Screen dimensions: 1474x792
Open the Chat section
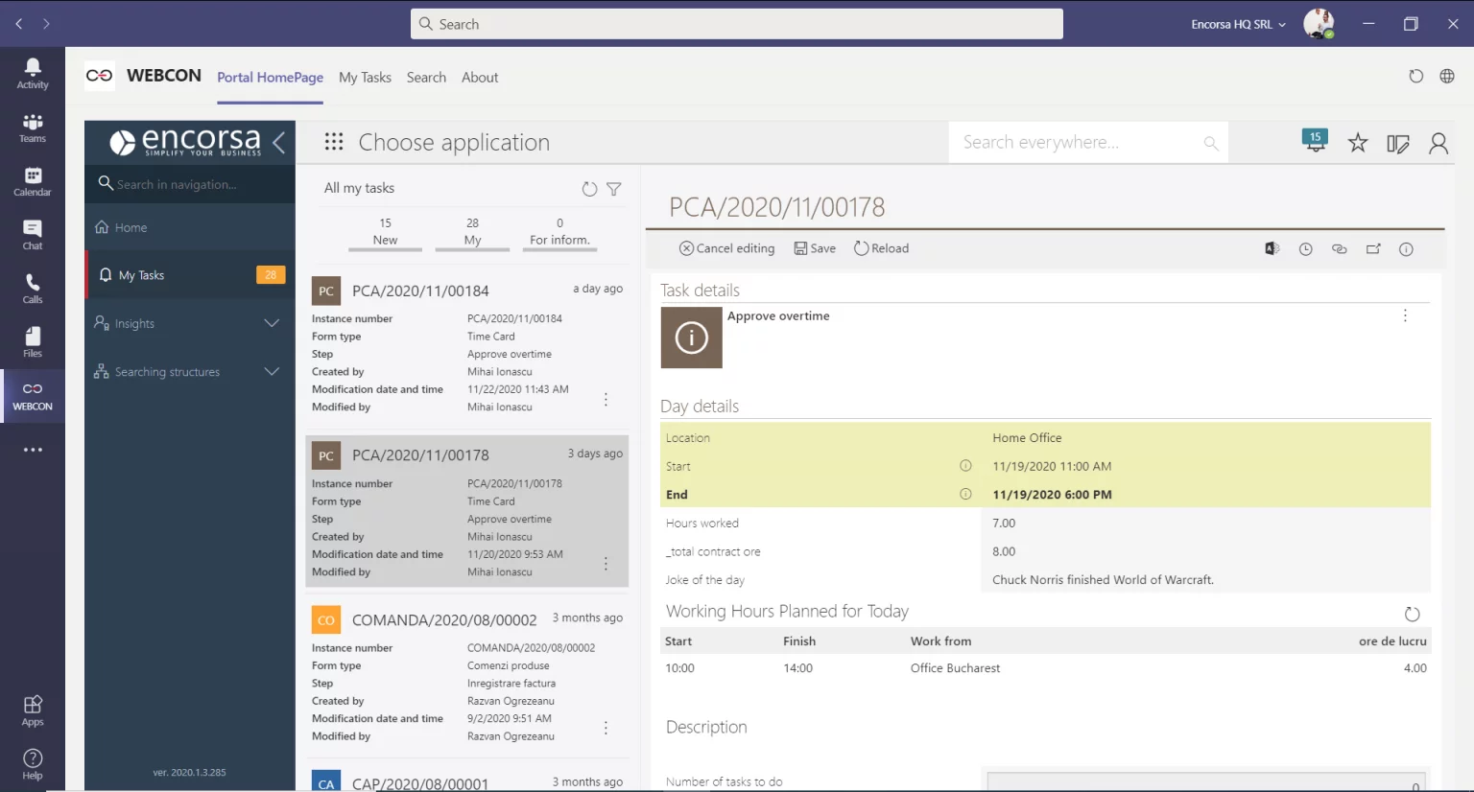click(33, 235)
